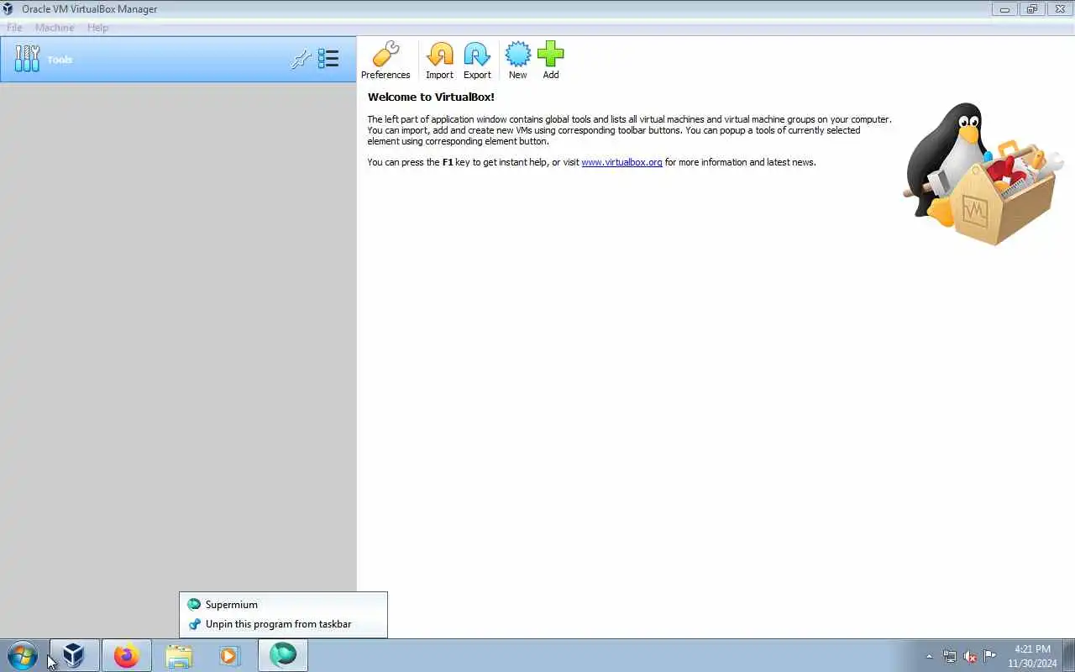This screenshot has height=672, width=1075.
Task: Restore down the VirtualBox window
Action: pos(1031,9)
